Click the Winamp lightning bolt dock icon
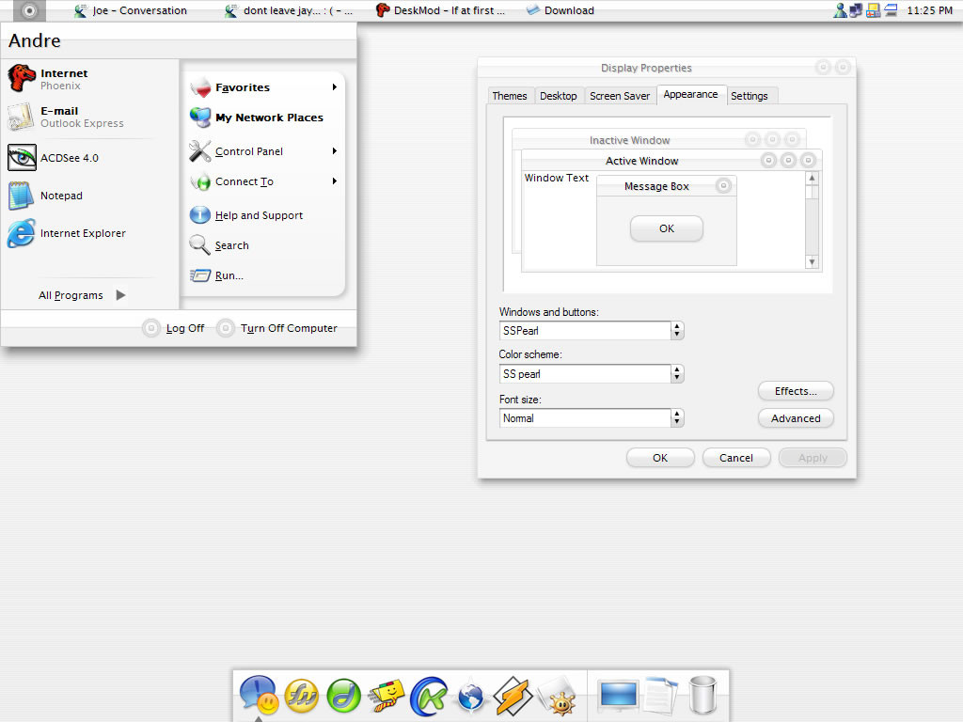Viewport: 963px width, 722px height. point(513,696)
